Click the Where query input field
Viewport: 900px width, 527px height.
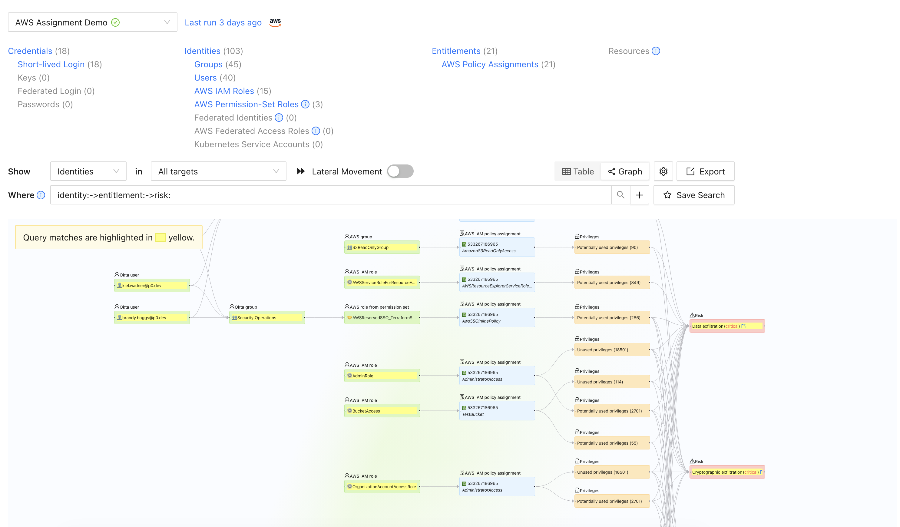tap(331, 195)
